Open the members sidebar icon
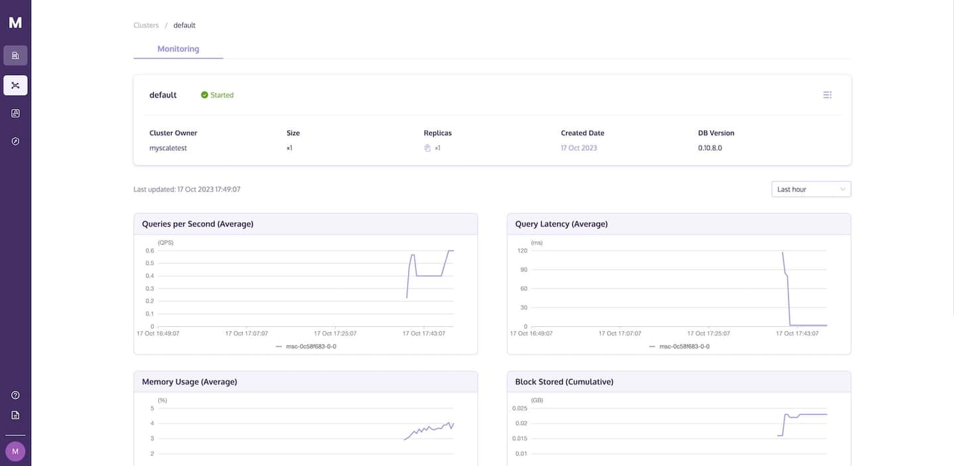The height and width of the screenshot is (466, 954). [15, 113]
